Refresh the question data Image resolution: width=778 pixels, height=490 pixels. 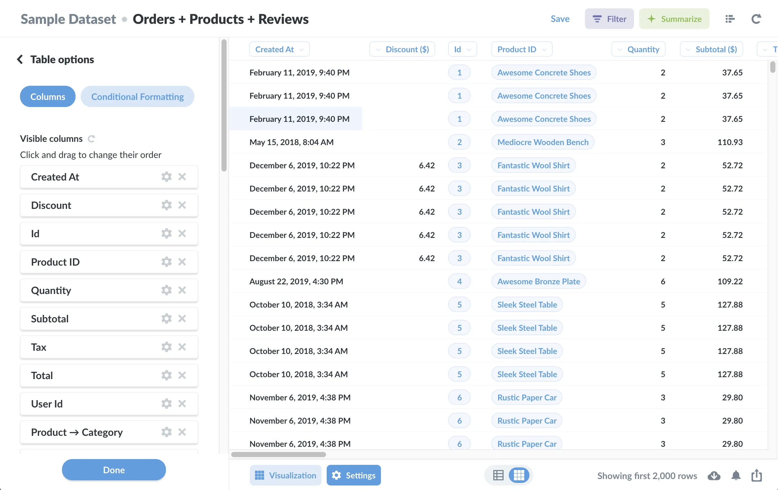tap(756, 19)
